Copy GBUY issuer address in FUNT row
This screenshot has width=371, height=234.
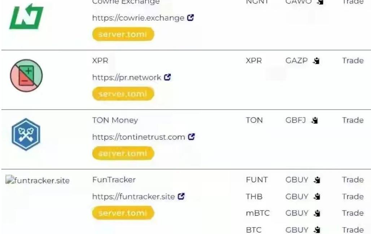click(x=317, y=180)
